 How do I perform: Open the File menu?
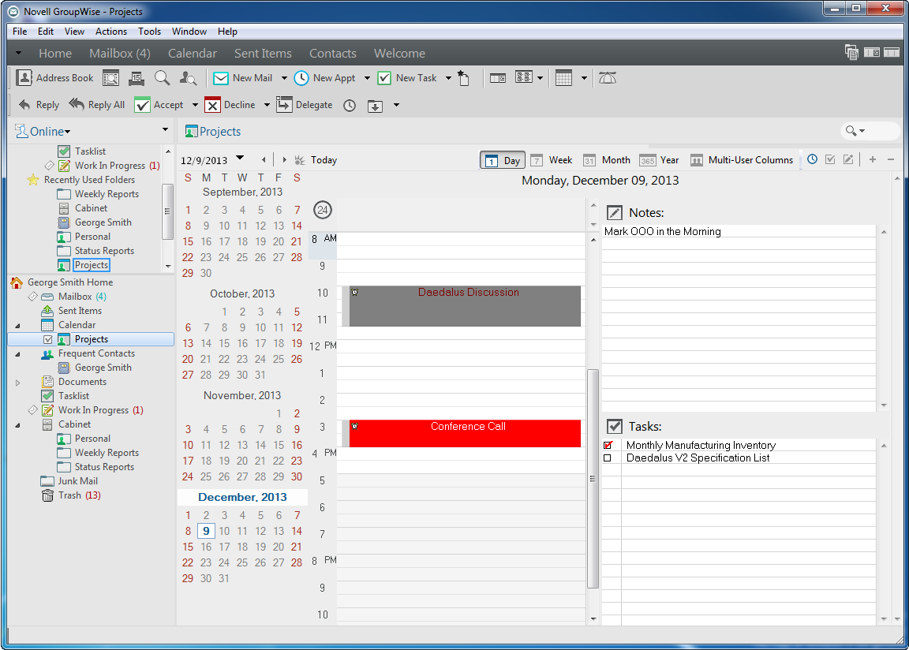coord(20,32)
